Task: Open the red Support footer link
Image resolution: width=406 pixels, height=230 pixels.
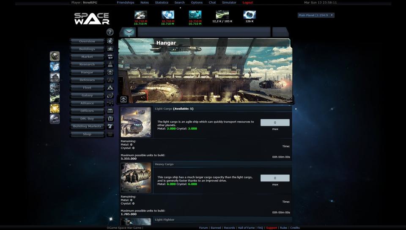Action: pos(272,227)
